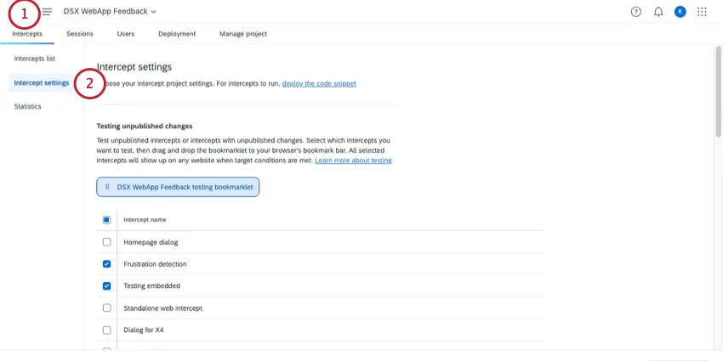This screenshot has width=723, height=361.
Task: Open the hamburger navigation menu
Action: click(x=47, y=12)
